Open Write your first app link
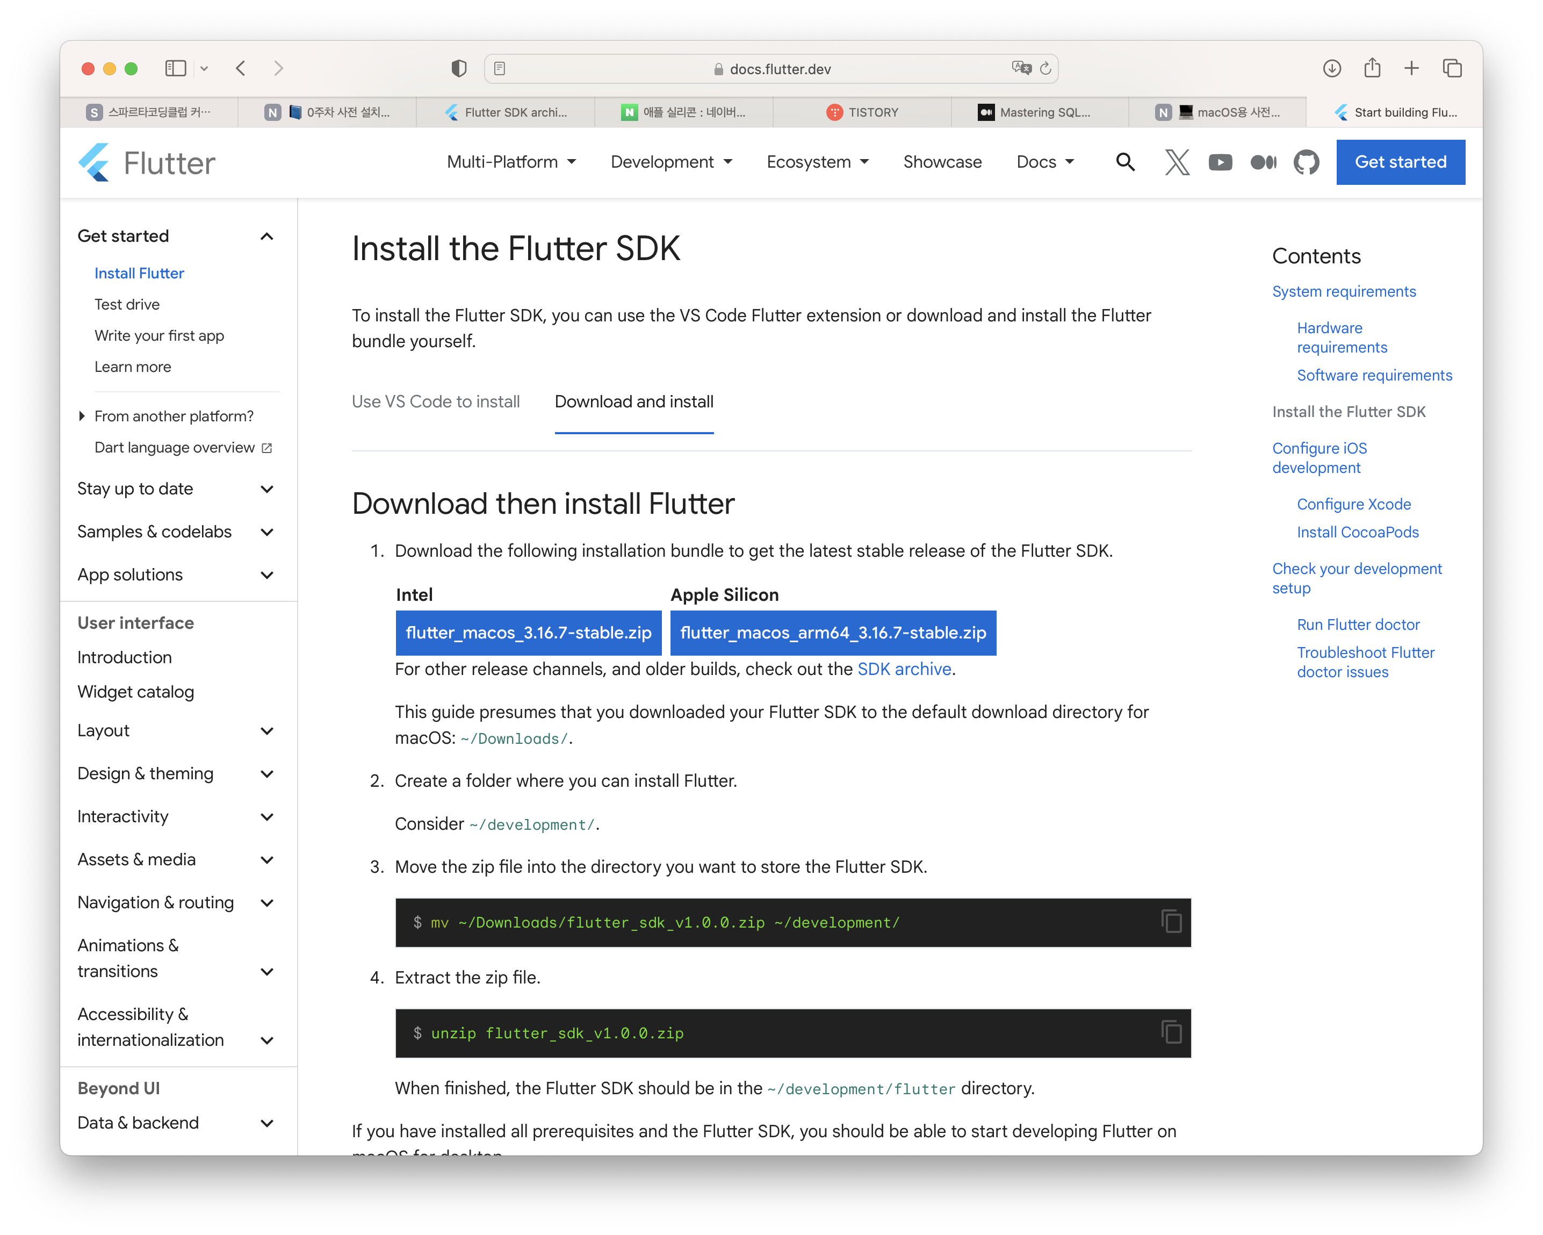 click(x=160, y=336)
